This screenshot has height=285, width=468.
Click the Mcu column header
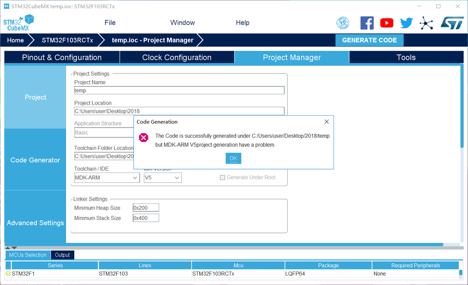[x=238, y=265]
